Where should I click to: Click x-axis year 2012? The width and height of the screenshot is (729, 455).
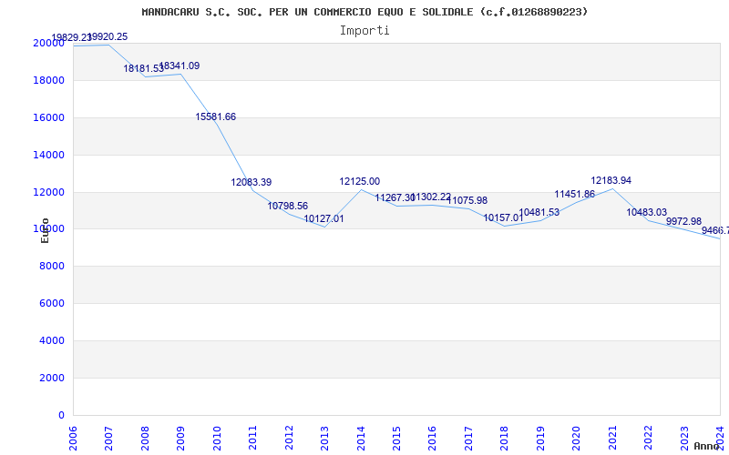[289, 438]
